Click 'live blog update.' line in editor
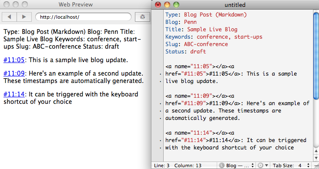The image size is (319, 169). pos(191,81)
